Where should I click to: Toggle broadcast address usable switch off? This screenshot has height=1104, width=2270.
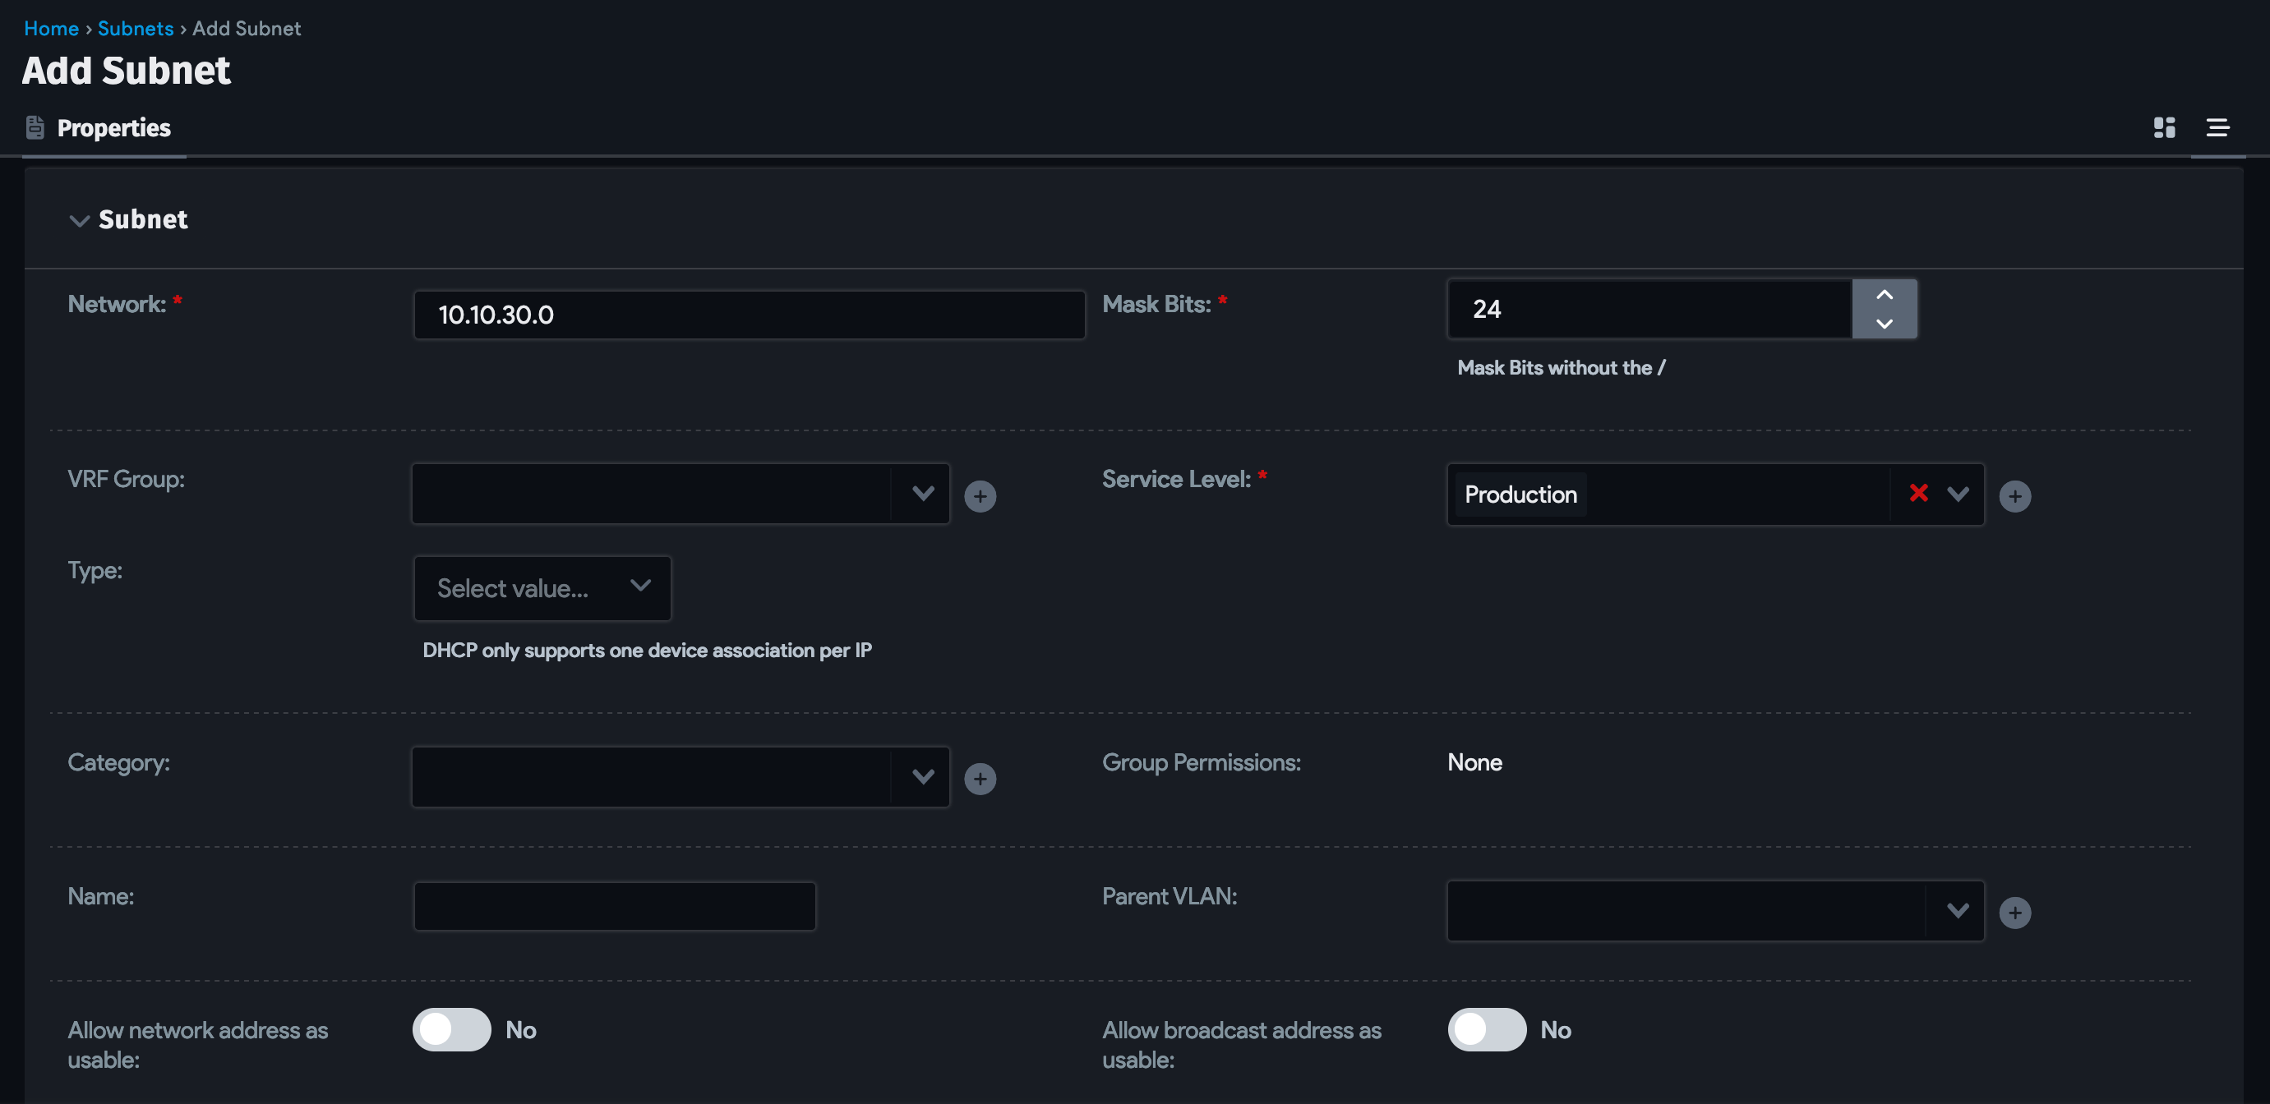tap(1487, 1029)
